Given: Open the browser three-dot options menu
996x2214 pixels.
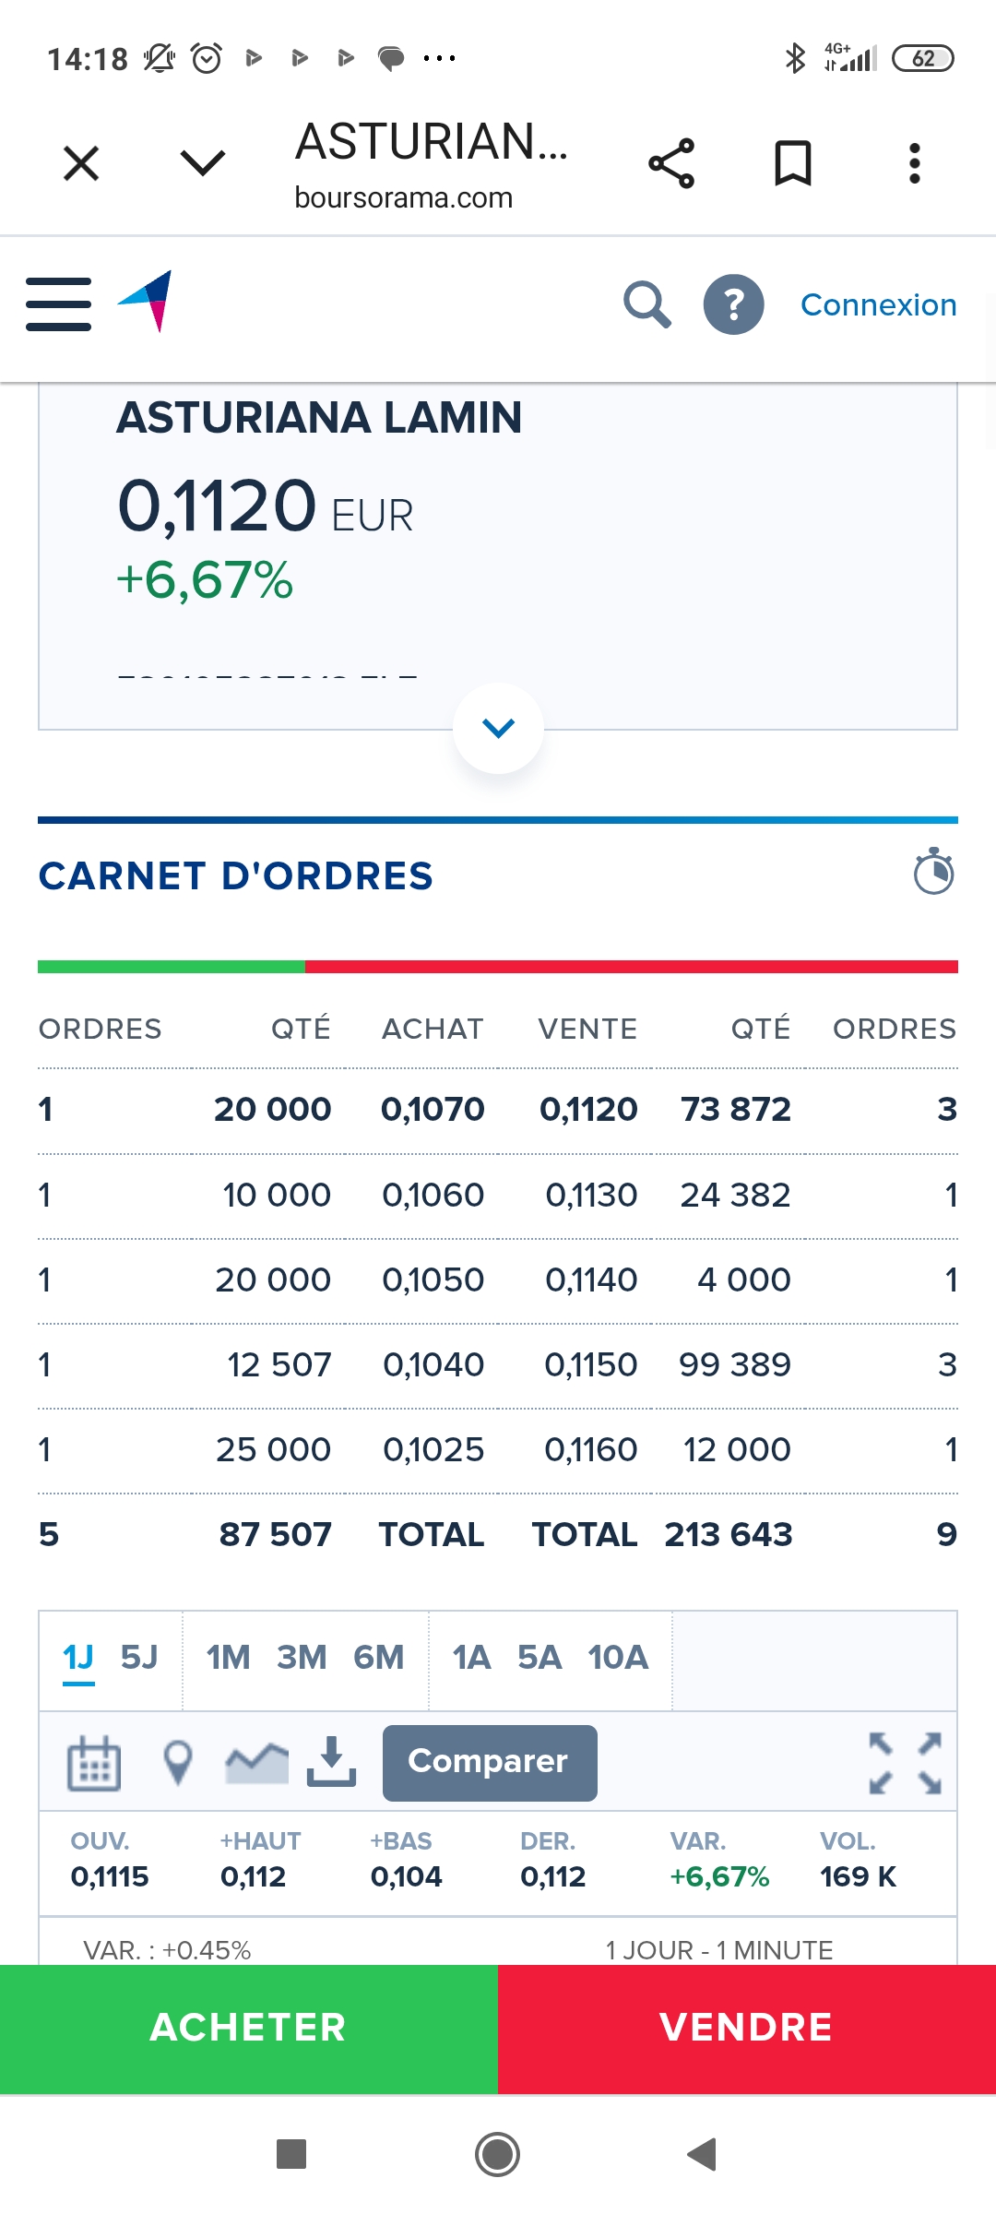Looking at the screenshot, I should (x=914, y=163).
